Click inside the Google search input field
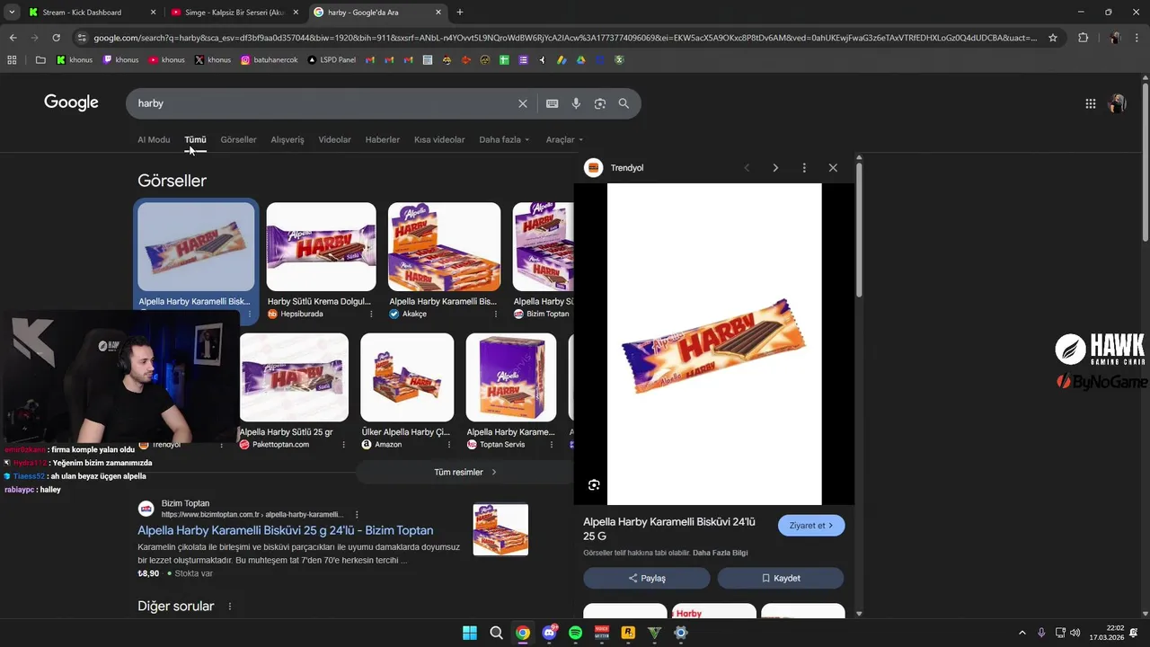Image resolution: width=1150 pixels, height=647 pixels. click(323, 103)
